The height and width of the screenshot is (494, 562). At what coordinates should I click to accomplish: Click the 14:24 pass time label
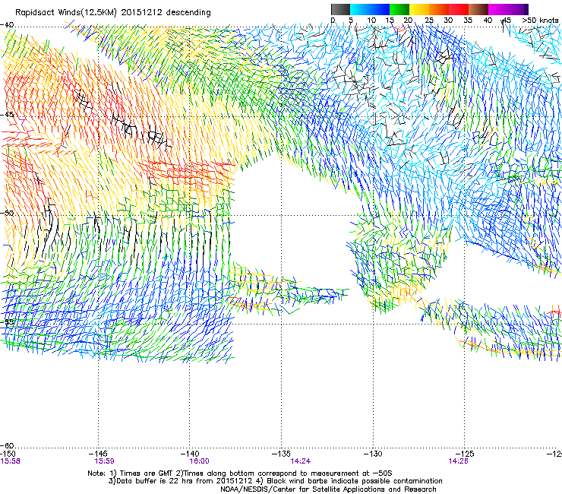[x=300, y=461]
